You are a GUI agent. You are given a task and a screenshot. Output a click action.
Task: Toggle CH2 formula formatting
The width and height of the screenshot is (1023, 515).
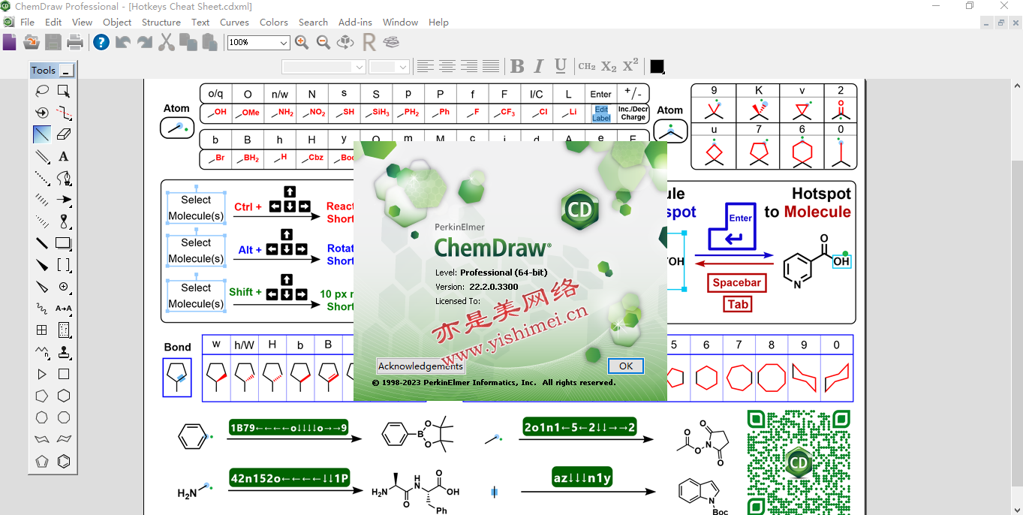pyautogui.click(x=587, y=66)
